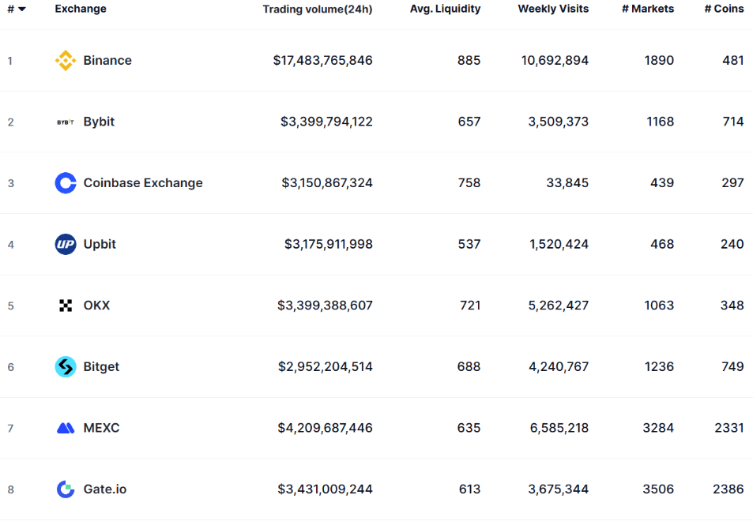Select Upbit volume $3,175,911,998

pos(329,244)
